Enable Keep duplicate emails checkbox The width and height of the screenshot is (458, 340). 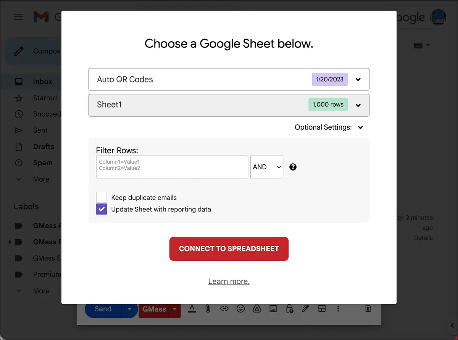[102, 197]
